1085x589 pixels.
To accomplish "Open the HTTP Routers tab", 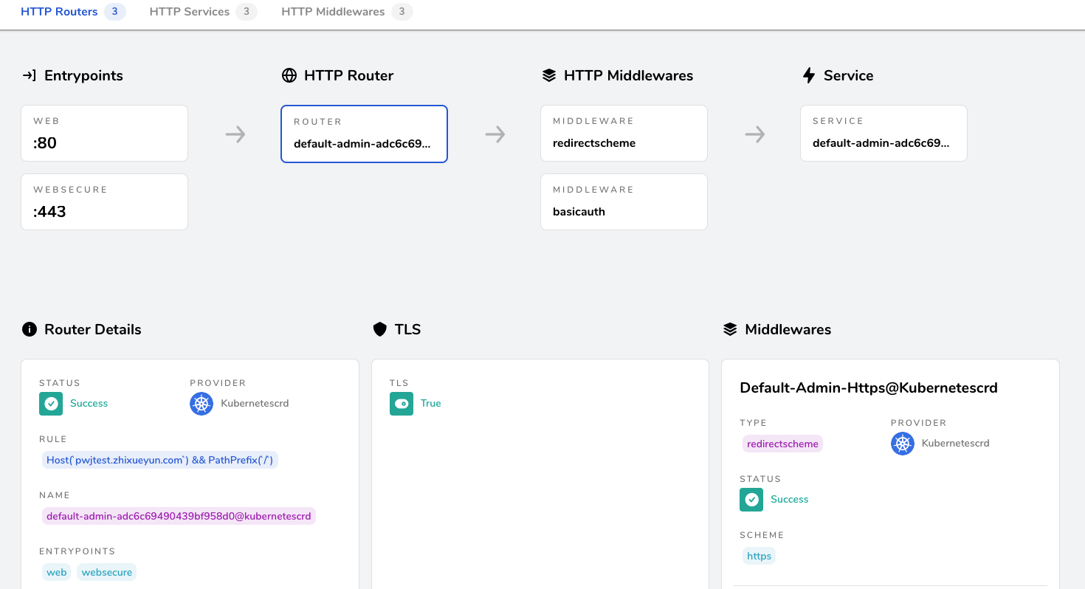I will coord(72,12).
